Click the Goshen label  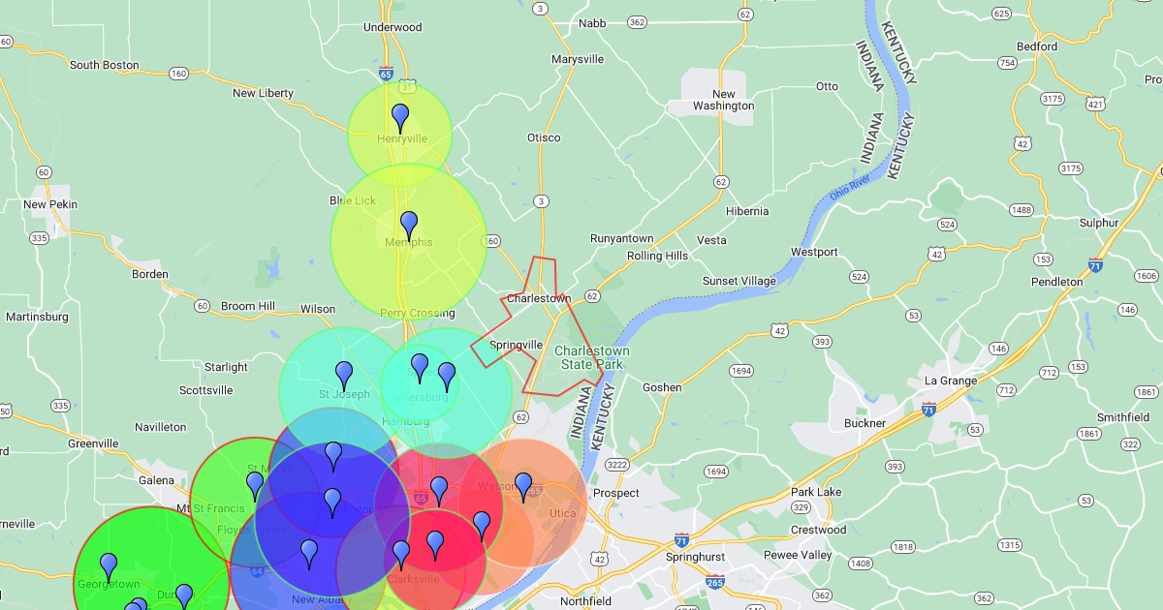662,387
